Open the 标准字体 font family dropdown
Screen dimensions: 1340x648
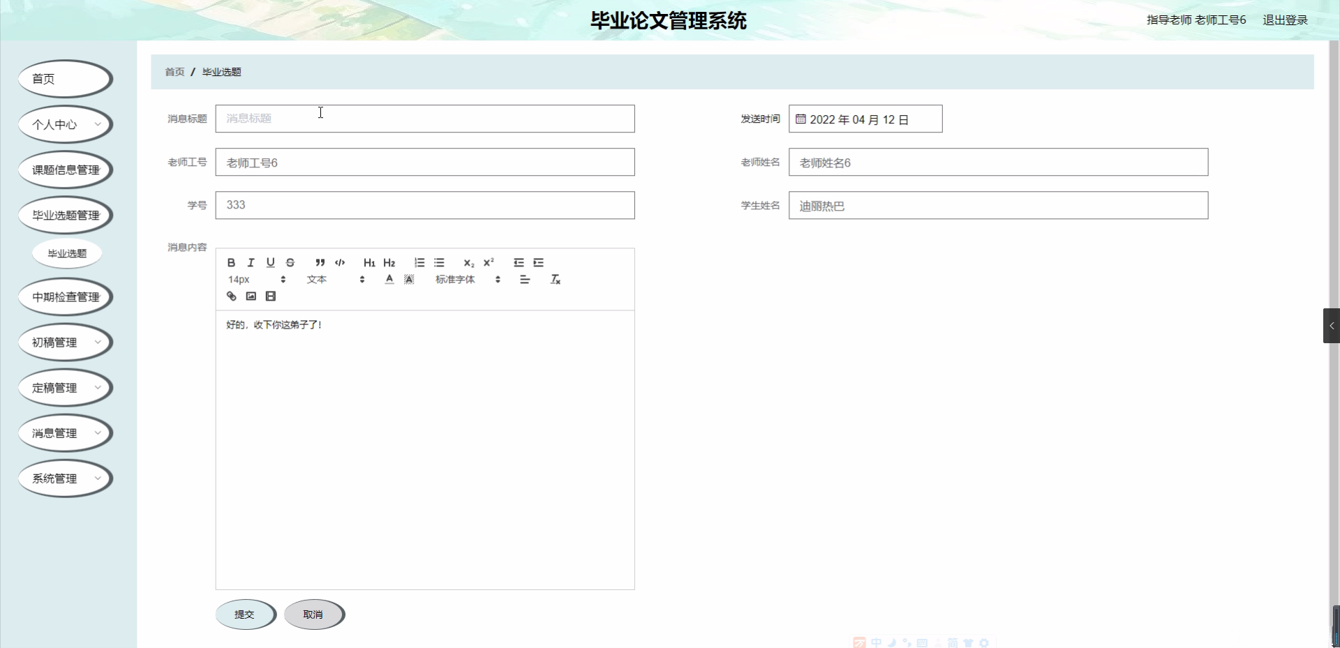click(x=468, y=280)
